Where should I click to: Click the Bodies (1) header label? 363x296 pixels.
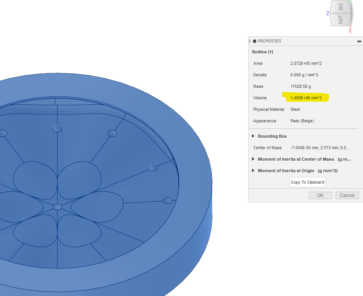click(262, 52)
